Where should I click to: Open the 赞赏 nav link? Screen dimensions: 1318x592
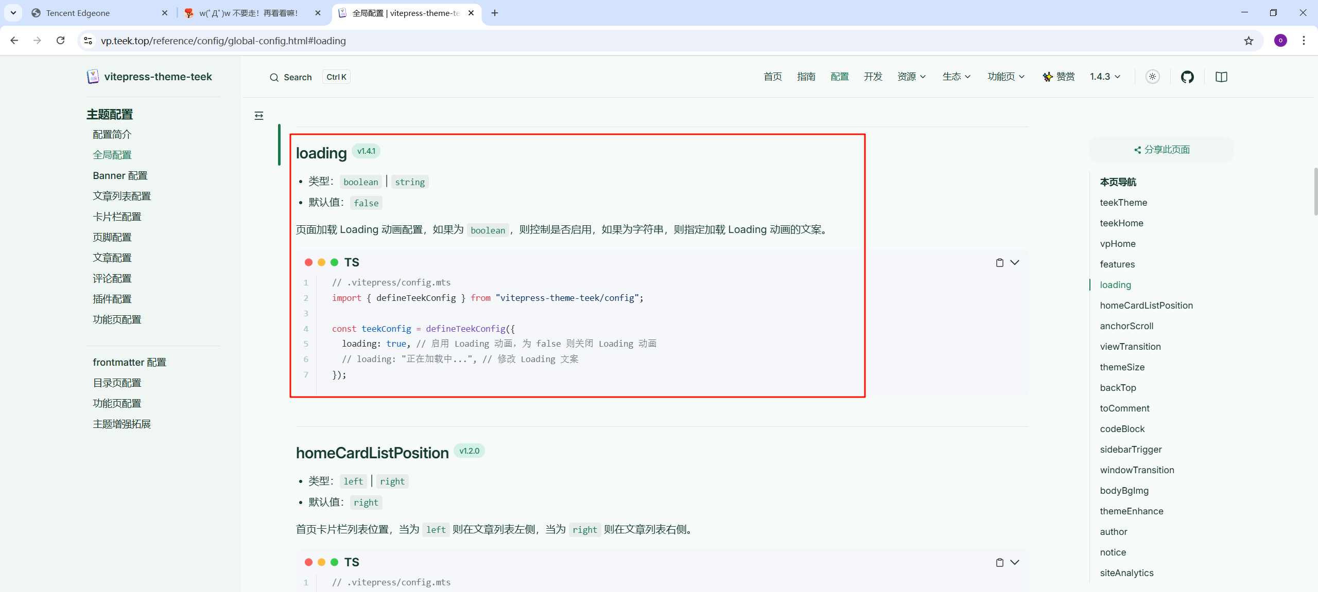[x=1059, y=77]
